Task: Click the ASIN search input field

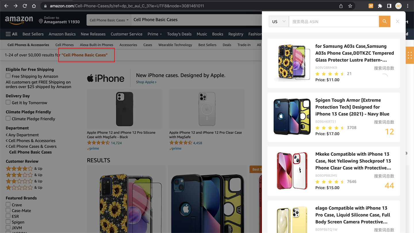Action: [333, 22]
